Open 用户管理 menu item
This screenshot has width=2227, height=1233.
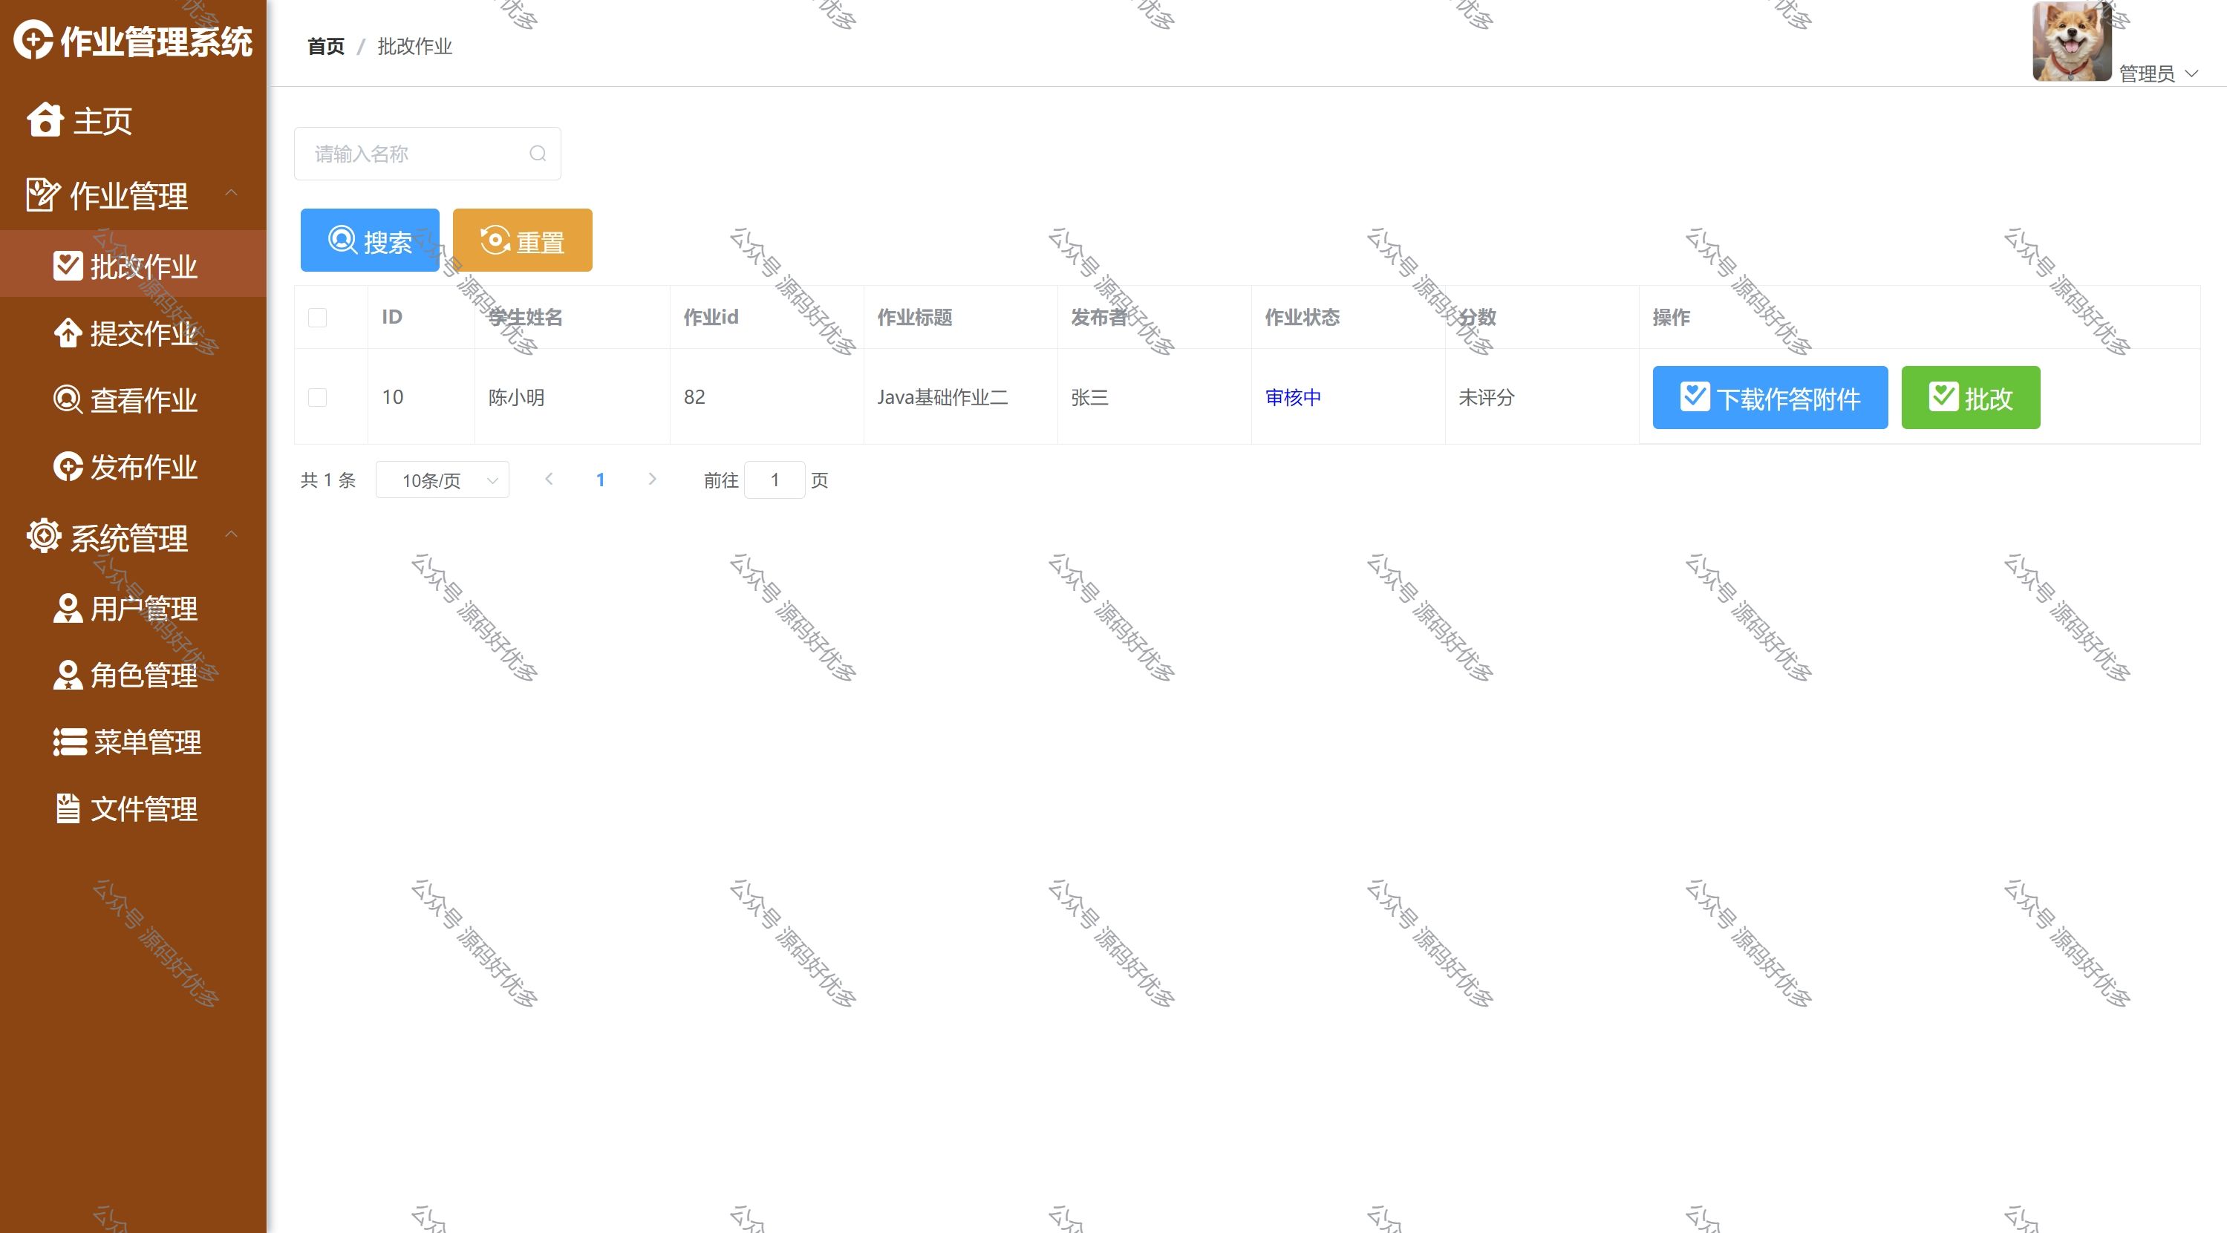(133, 608)
